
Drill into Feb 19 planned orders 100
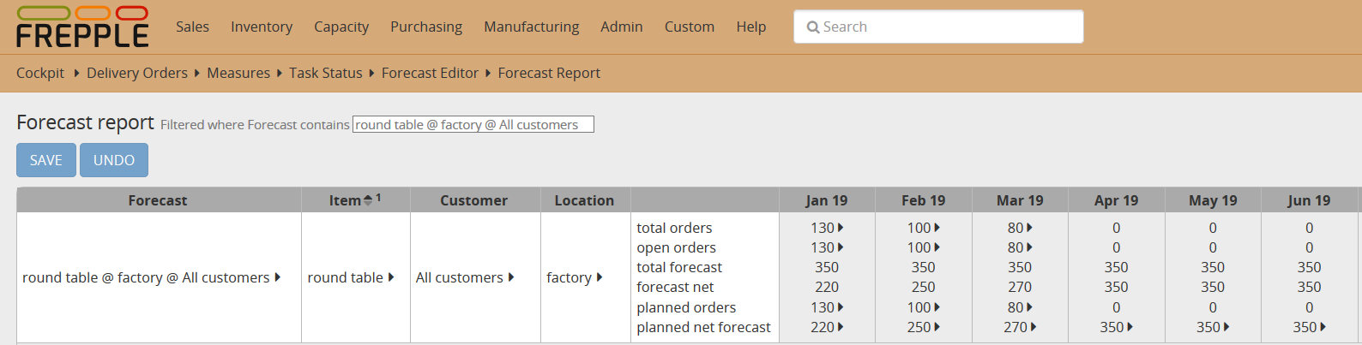point(937,307)
